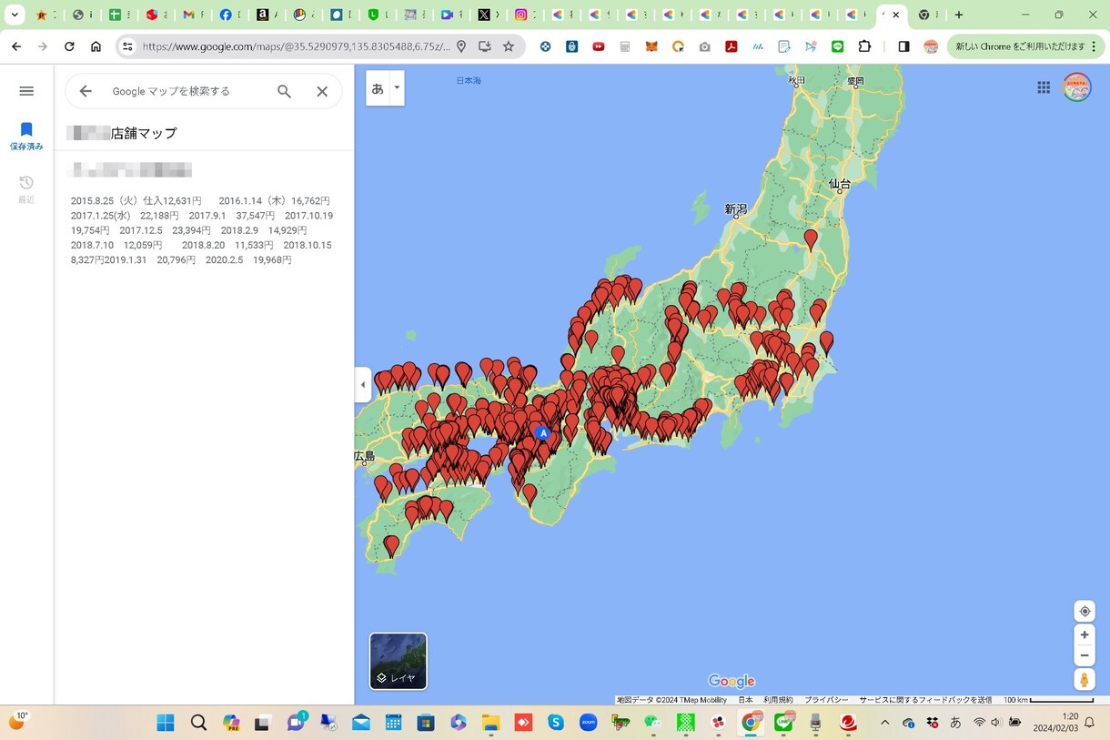Open Skype from the taskbar

tap(556, 723)
